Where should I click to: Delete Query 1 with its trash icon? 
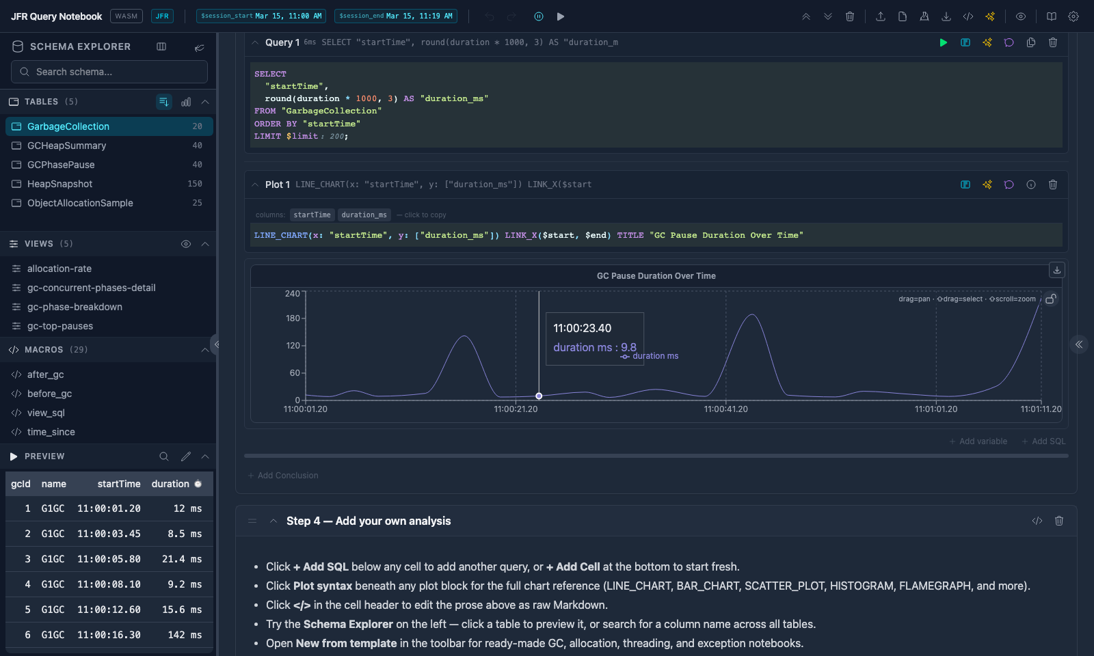coord(1053,42)
